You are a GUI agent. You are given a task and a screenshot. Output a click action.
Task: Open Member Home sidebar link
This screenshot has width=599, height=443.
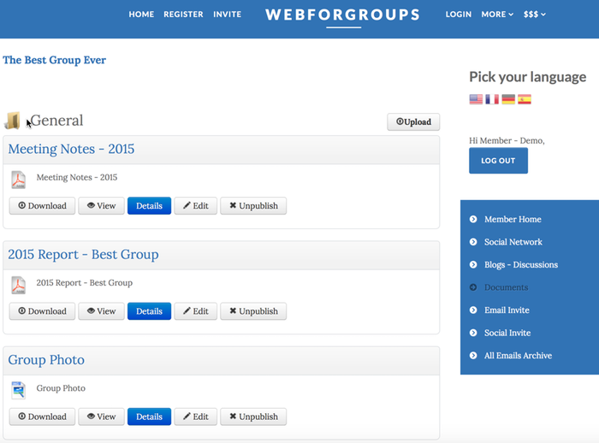513,219
